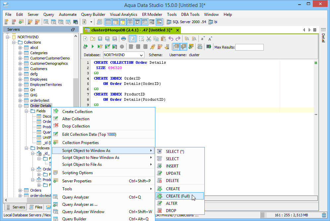Collapse the NORTHWIND database node

point(7,37)
